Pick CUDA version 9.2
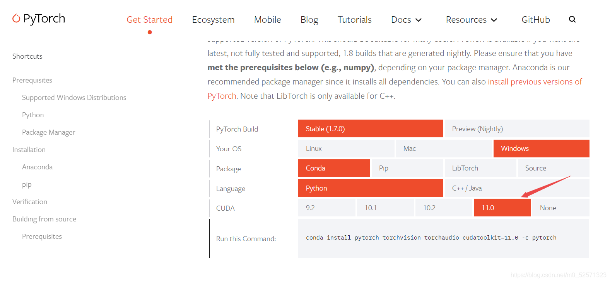610x282 pixels. pyautogui.click(x=327, y=208)
